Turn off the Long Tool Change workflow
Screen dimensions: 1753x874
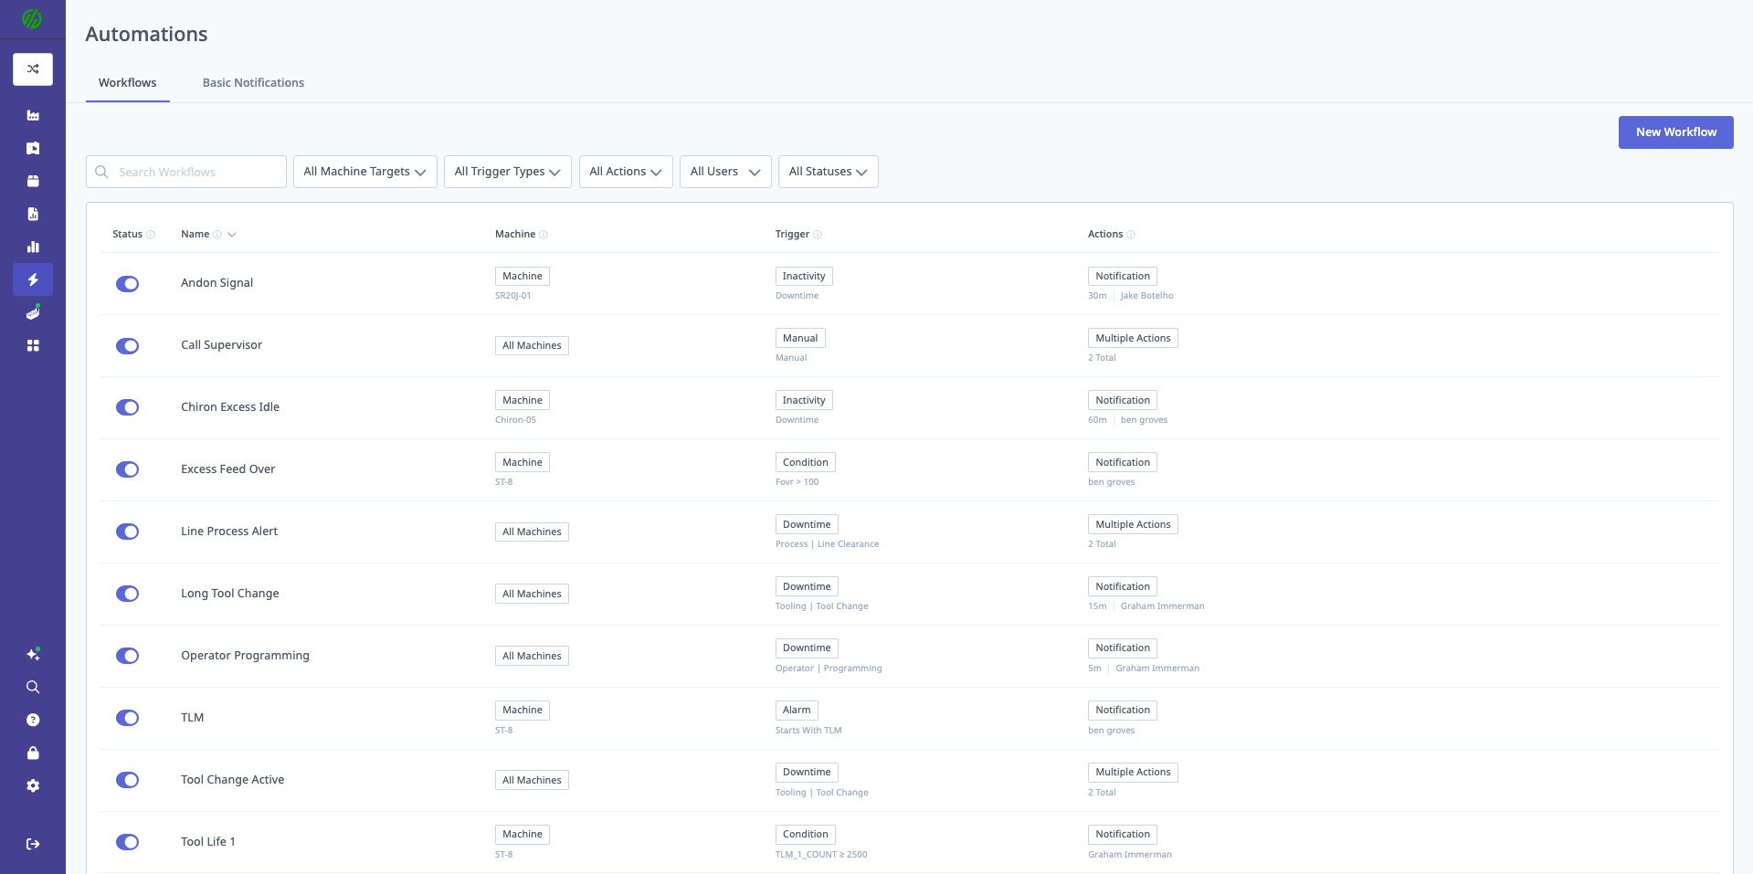click(127, 594)
